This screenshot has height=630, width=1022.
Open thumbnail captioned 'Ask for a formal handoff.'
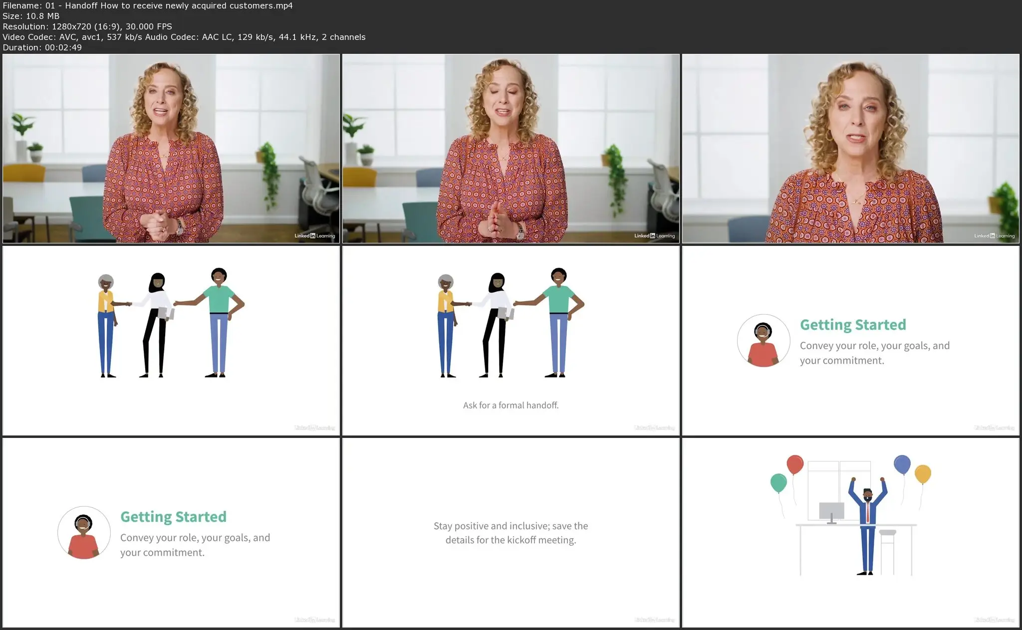(511, 341)
